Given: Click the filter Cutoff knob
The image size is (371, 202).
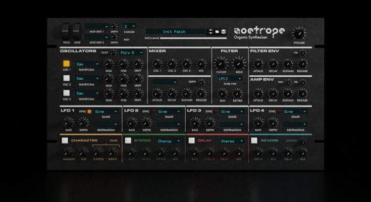Looking at the screenshot, I should tap(221, 63).
